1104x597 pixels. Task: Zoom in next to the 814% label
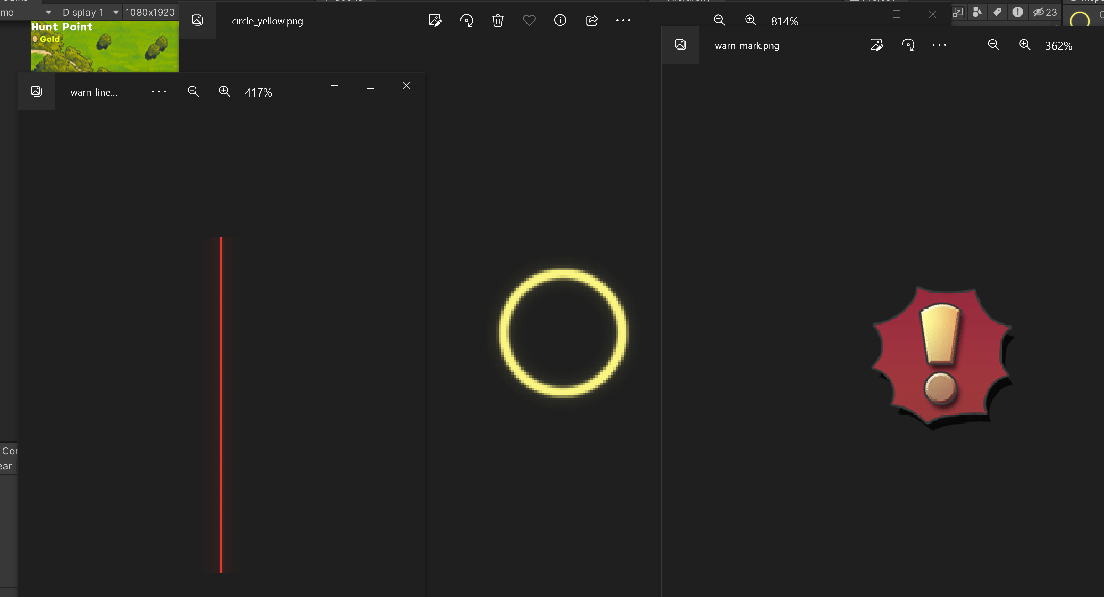click(751, 20)
